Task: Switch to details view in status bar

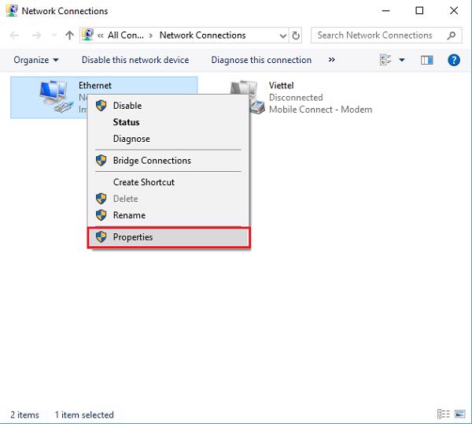Action: [443, 415]
